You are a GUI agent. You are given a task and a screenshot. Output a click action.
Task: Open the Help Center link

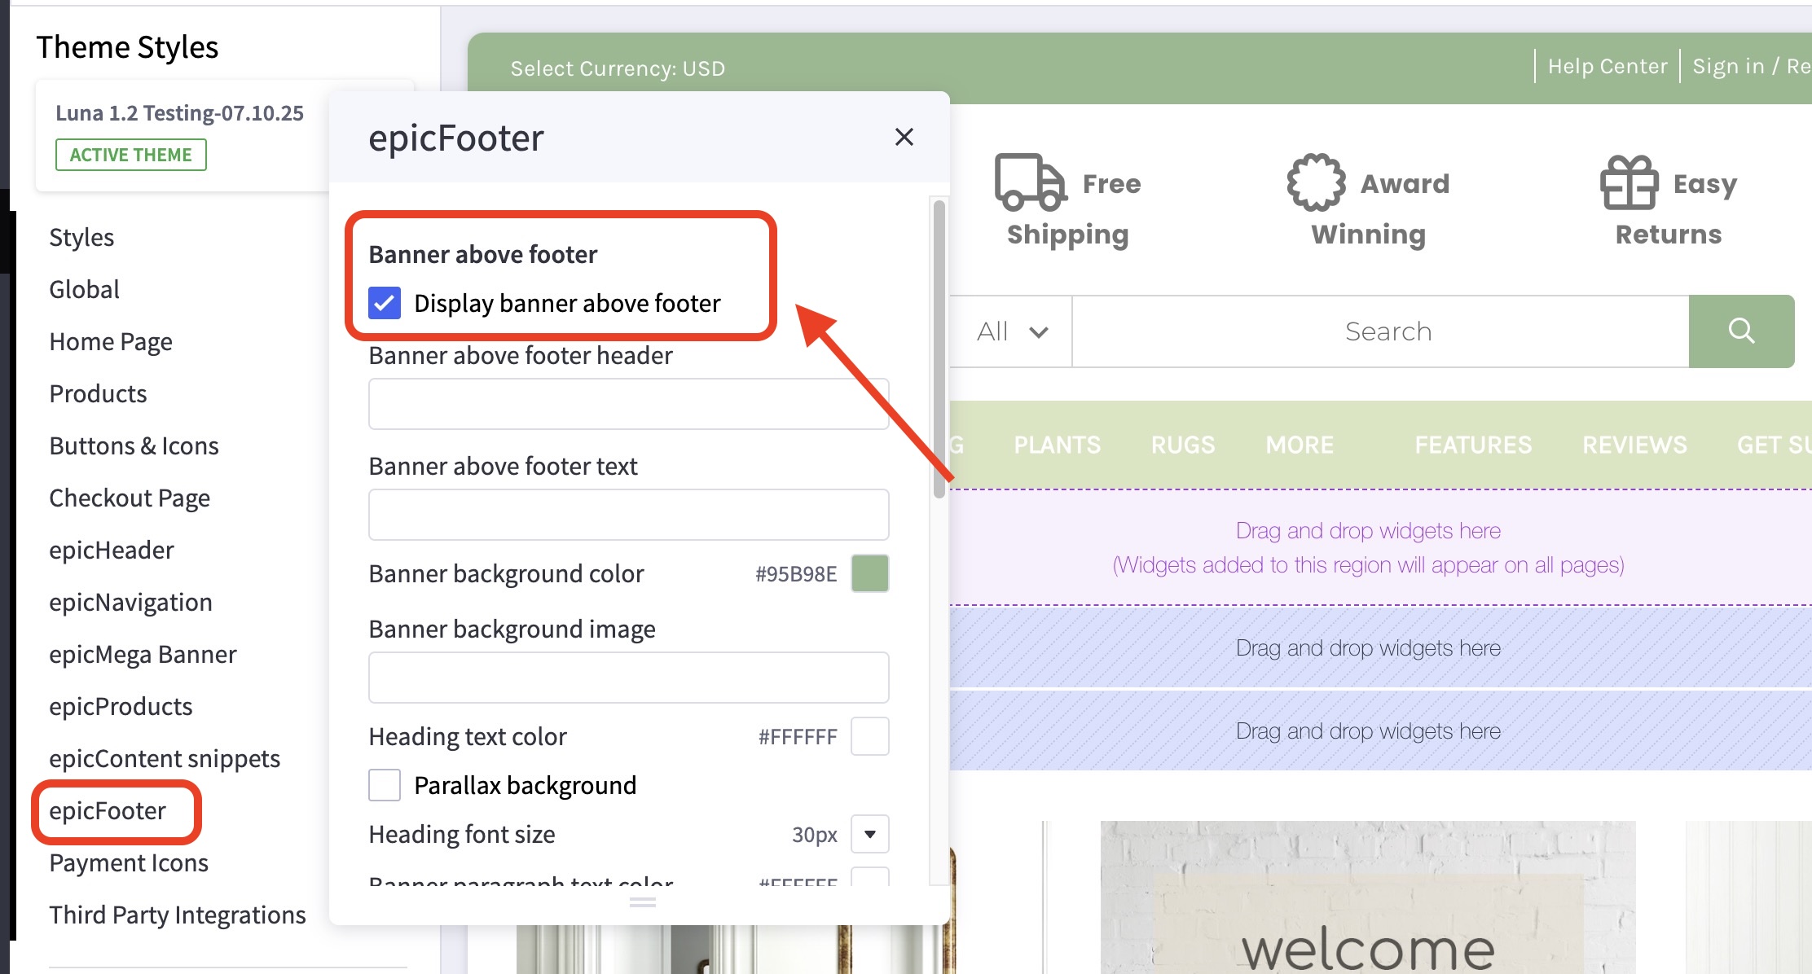tap(1606, 65)
